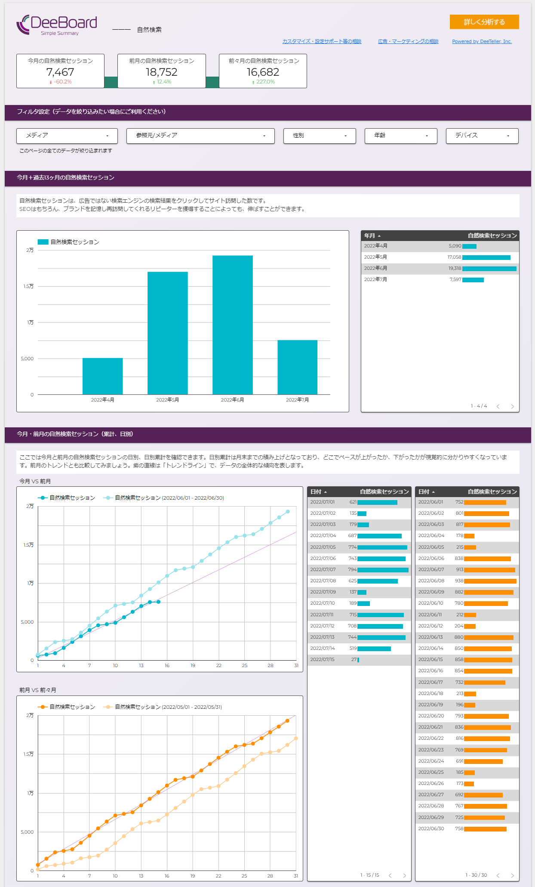Expand the 参照元/メディア dropdown
The image size is (535, 887).
[200, 136]
